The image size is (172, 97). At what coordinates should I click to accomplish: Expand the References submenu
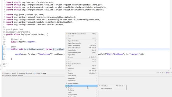[82, 78]
